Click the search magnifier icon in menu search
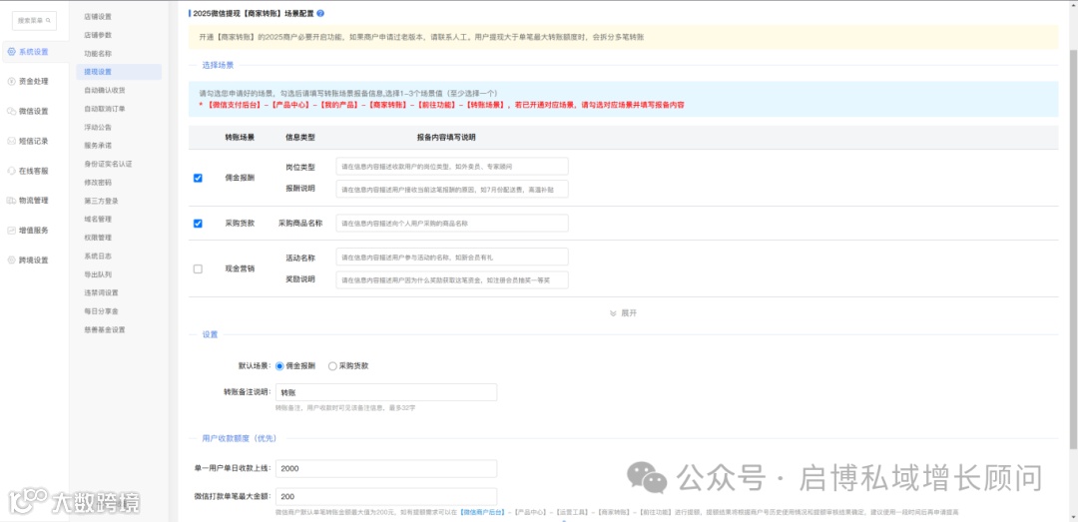1078x522 pixels. [48, 21]
